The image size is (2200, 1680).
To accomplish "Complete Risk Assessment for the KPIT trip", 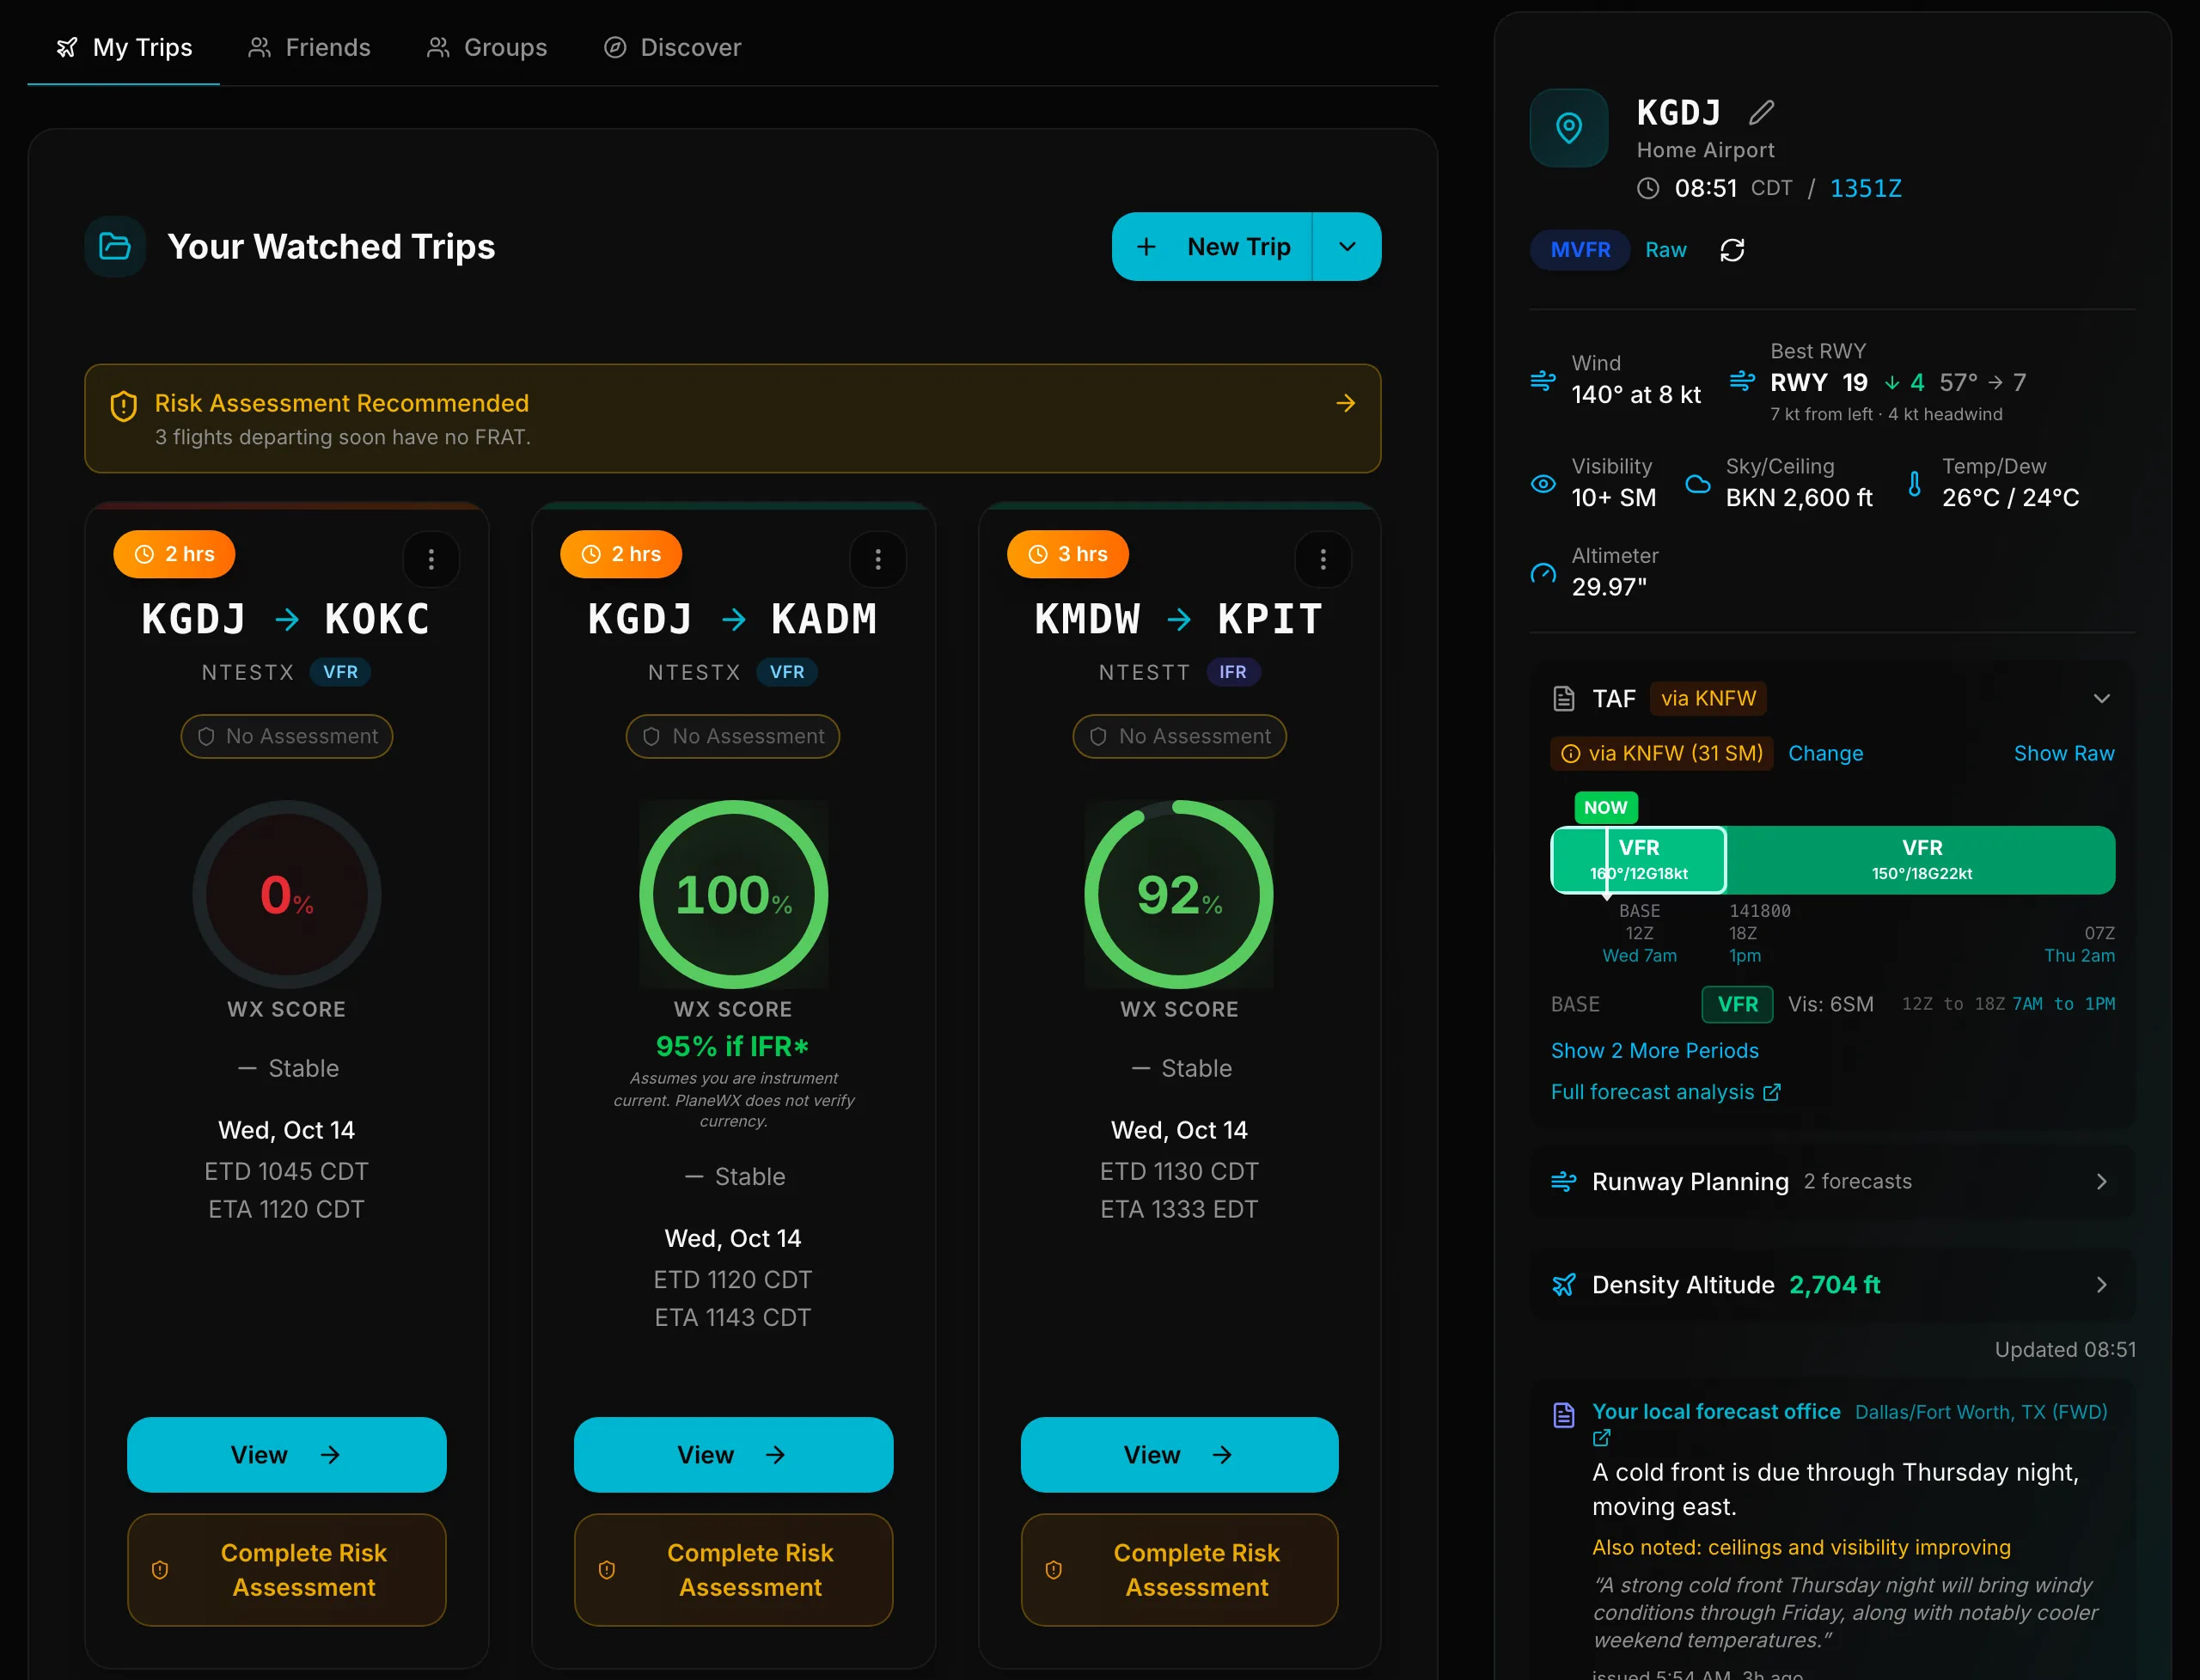I will (1179, 1570).
